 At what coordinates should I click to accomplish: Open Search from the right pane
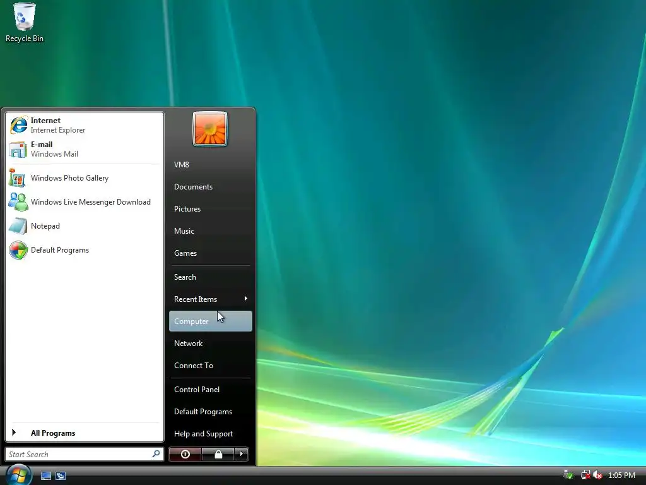pos(185,277)
